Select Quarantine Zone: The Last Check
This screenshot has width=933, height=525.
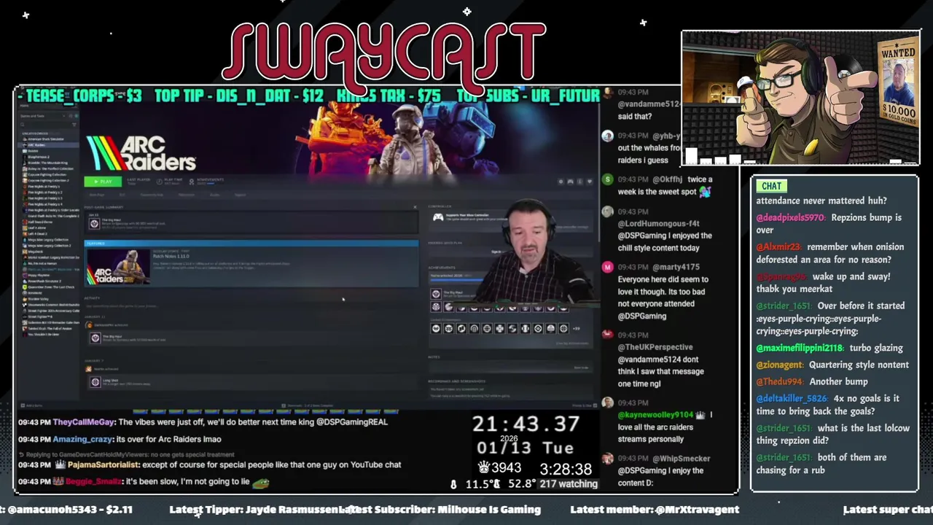coord(50,287)
